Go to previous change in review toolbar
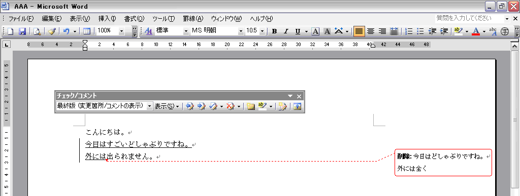520x196 pixels. [190, 106]
